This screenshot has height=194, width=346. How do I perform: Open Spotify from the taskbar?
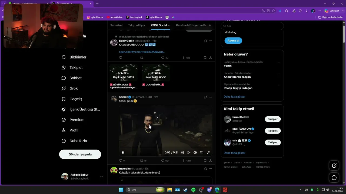(x=193, y=190)
